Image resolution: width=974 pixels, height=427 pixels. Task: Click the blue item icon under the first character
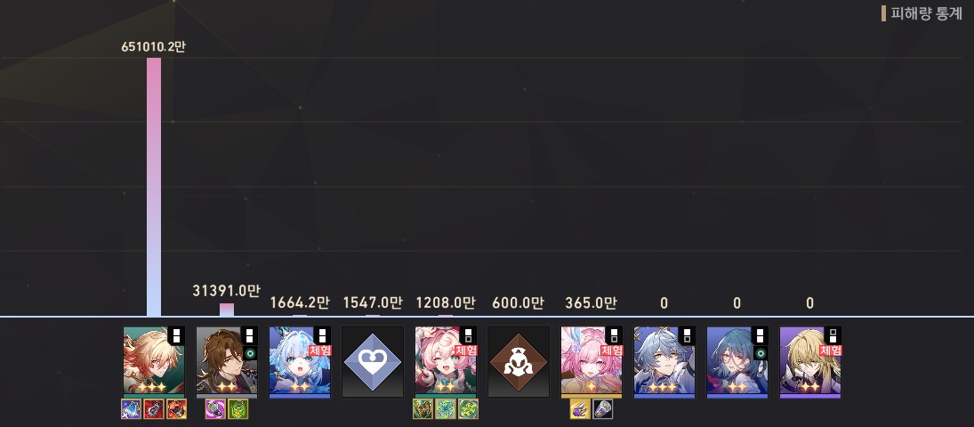click(131, 409)
